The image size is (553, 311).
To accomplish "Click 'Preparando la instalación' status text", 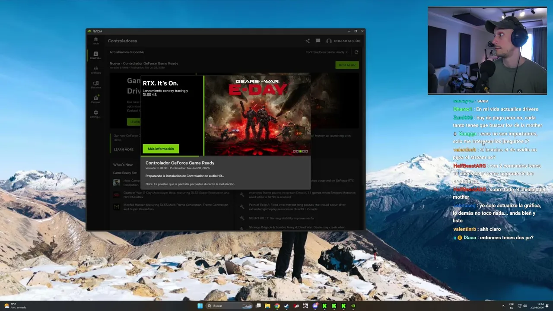I will pos(185,176).
